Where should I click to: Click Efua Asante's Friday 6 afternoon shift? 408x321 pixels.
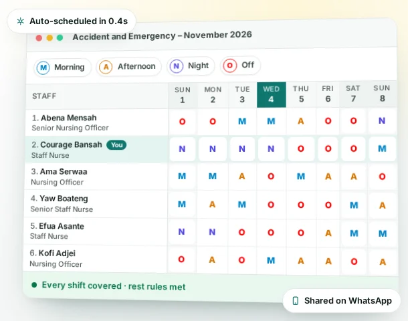(328, 233)
